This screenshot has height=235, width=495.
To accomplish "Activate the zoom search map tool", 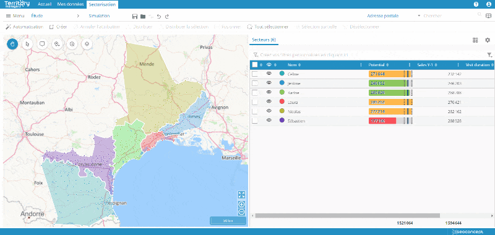I will tap(72, 44).
